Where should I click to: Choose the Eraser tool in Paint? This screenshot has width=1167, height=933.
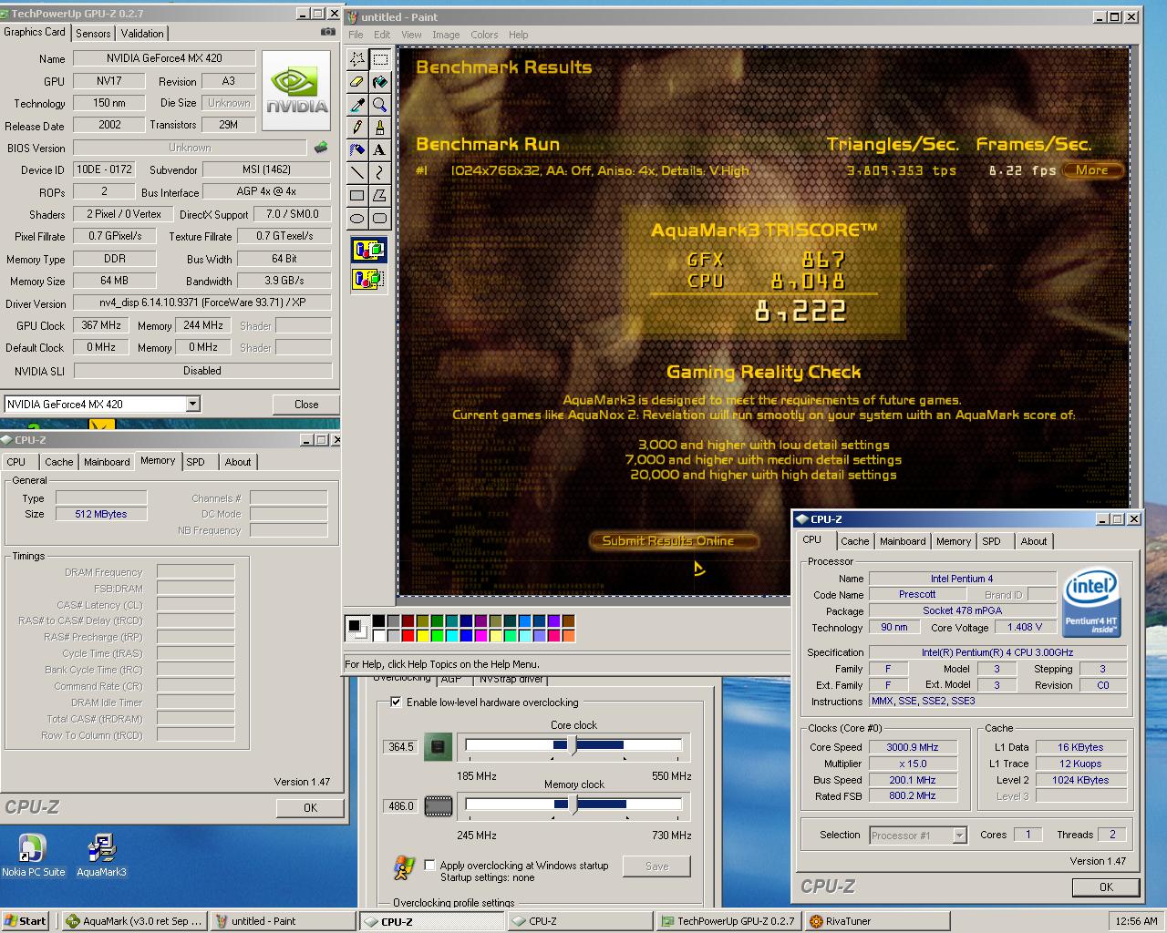pyautogui.click(x=357, y=82)
